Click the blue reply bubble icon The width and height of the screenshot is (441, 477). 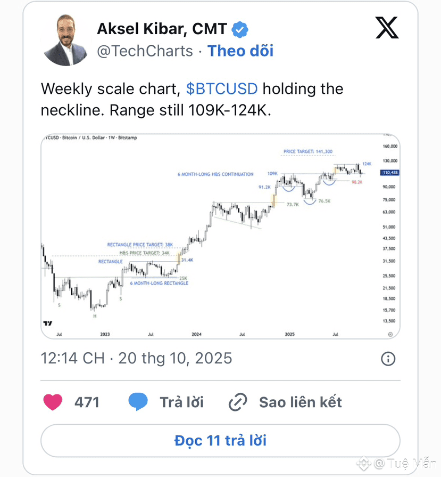(x=138, y=402)
